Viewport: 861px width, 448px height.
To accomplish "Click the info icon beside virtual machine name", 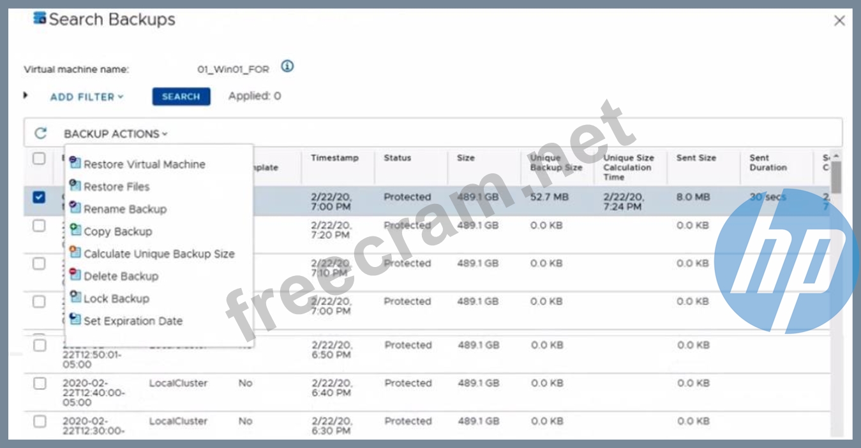I will (x=287, y=66).
